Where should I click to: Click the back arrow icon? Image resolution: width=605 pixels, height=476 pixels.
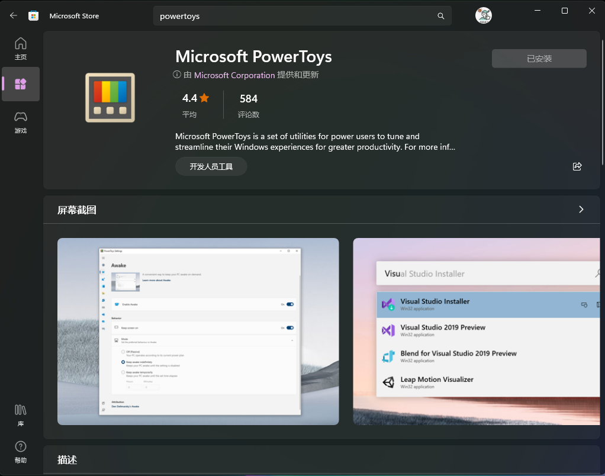[14, 16]
